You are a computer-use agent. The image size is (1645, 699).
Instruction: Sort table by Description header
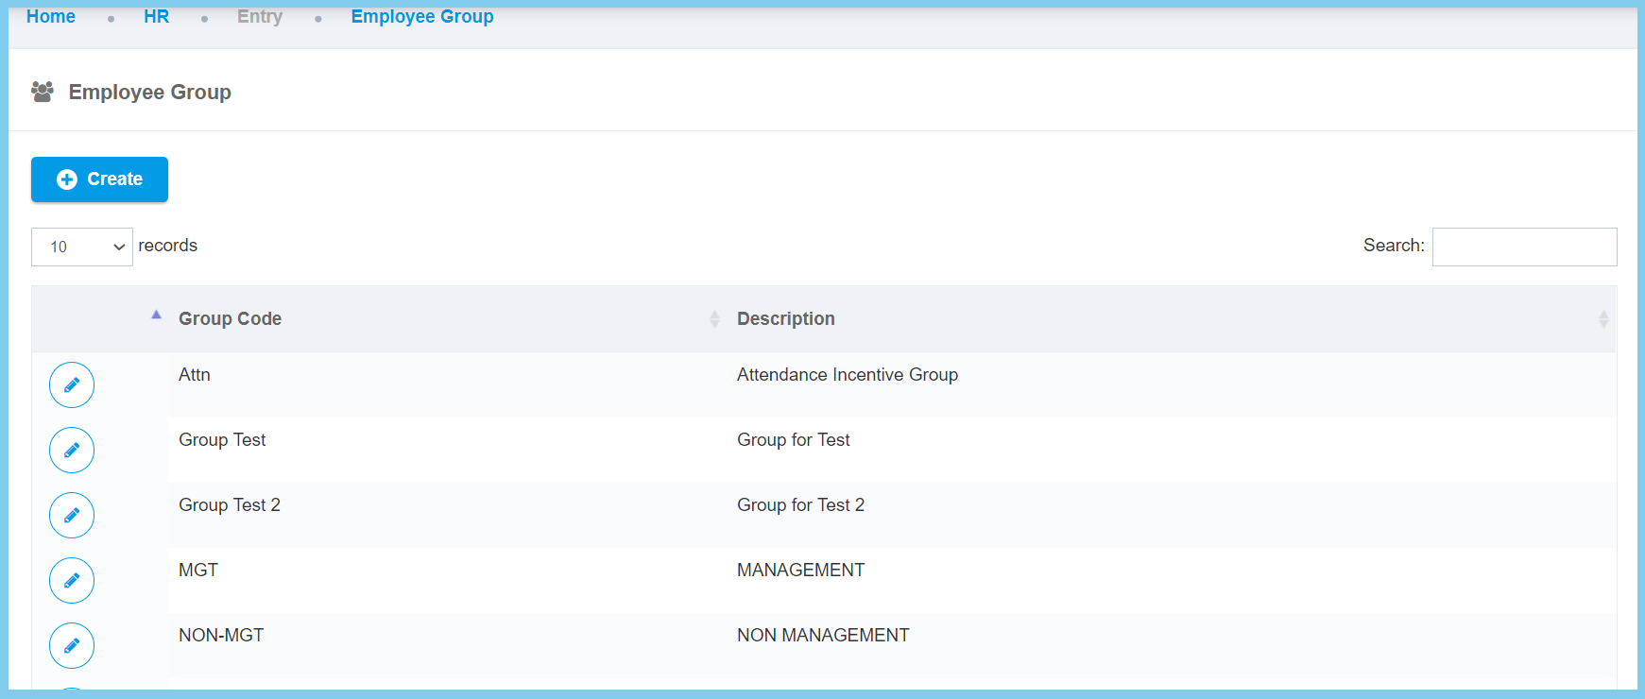tap(785, 319)
